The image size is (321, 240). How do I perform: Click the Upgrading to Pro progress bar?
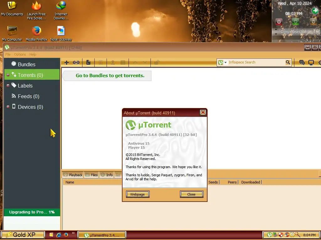coord(32,212)
